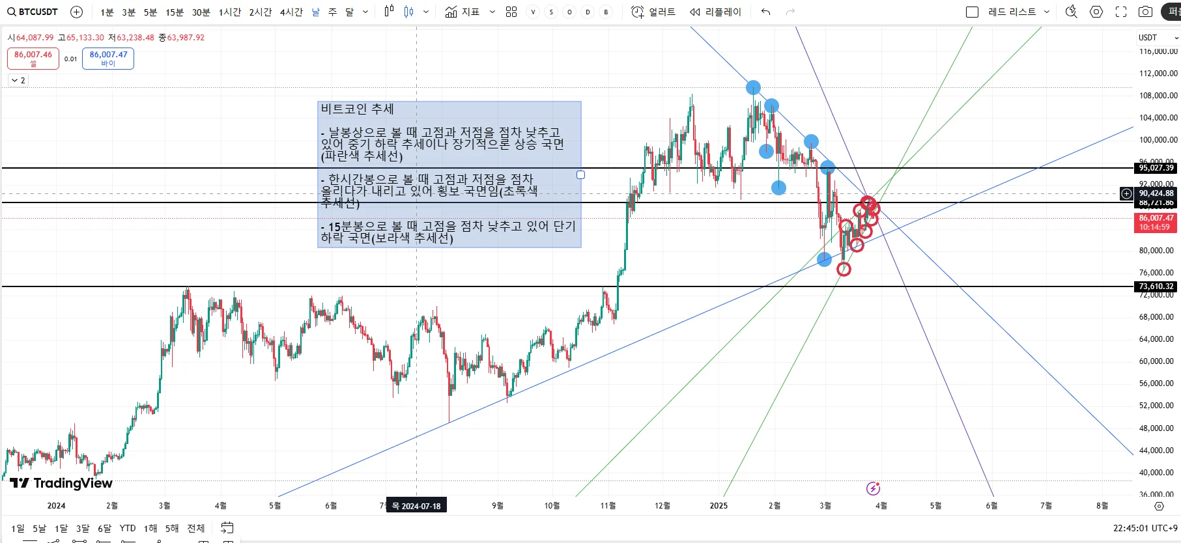The width and height of the screenshot is (1181, 543).
Task: Expand the collapsed indicator legend showing 2
Action: pyautogui.click(x=18, y=80)
